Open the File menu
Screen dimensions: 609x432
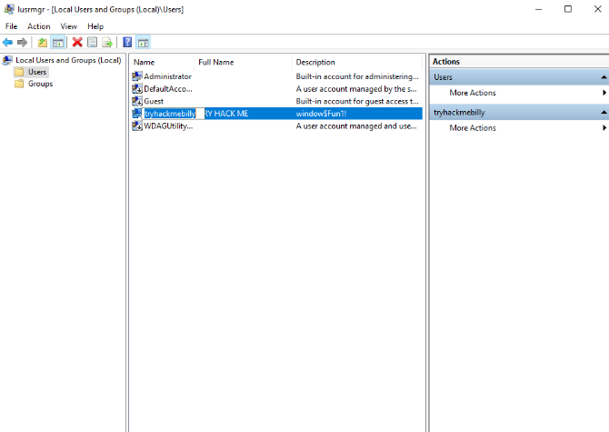(x=11, y=26)
